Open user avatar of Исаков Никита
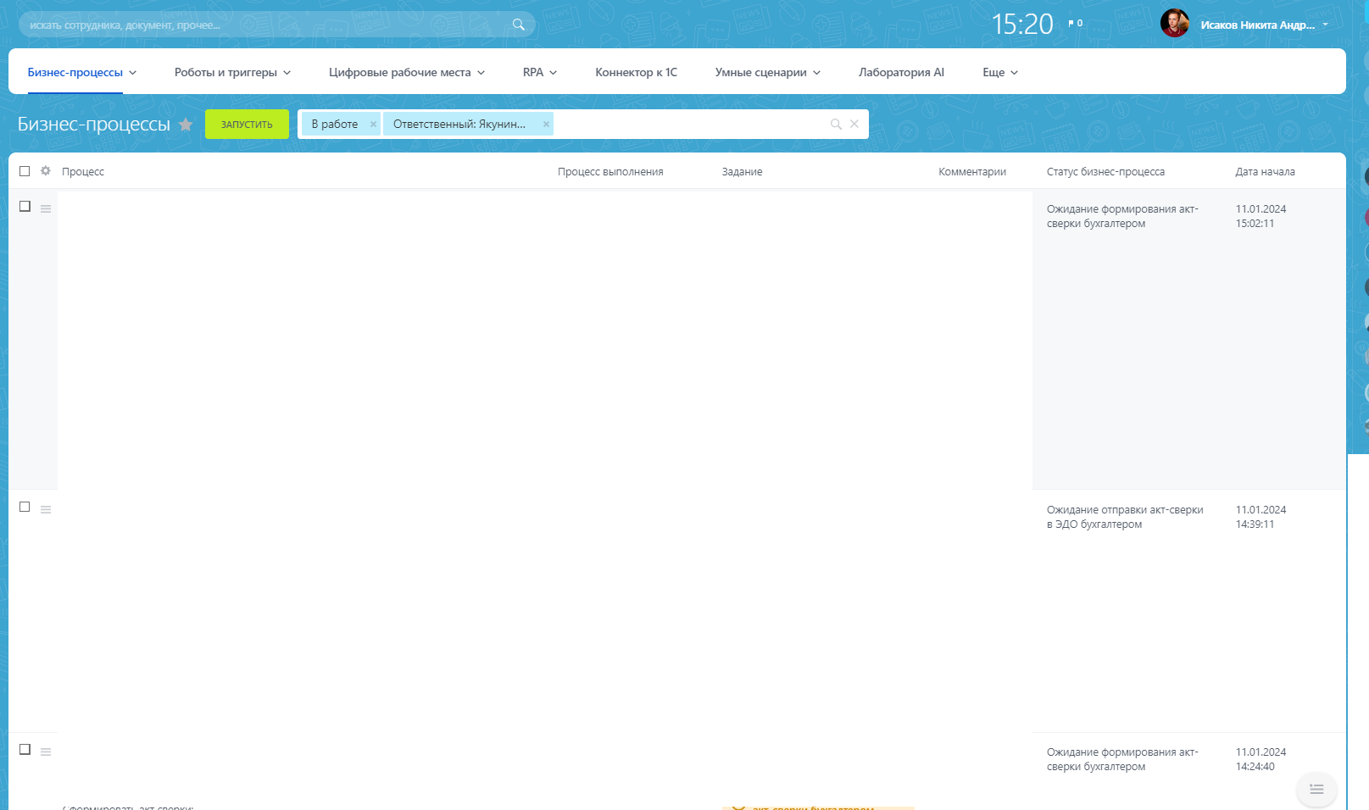The width and height of the screenshot is (1369, 810). pyautogui.click(x=1175, y=24)
